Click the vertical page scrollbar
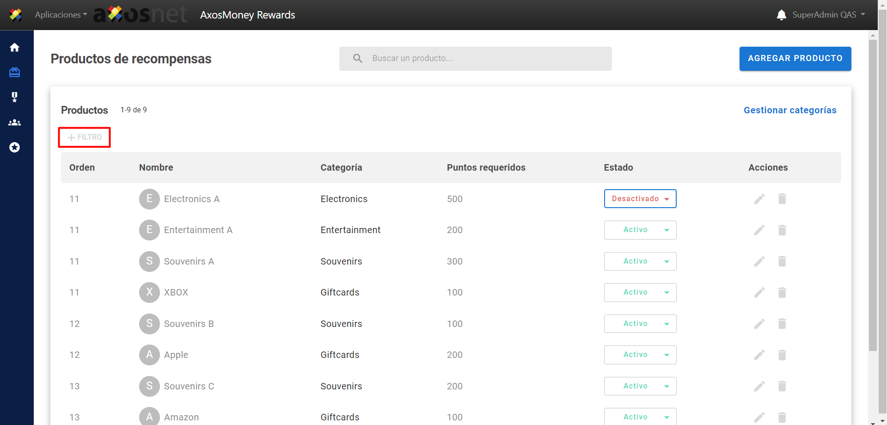Screen dimensions: 887x425 pyautogui.click(x=872, y=194)
